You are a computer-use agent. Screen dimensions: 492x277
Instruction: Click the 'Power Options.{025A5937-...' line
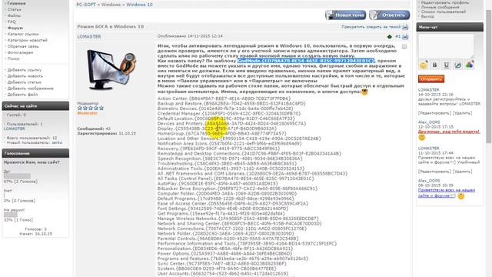point(224,254)
